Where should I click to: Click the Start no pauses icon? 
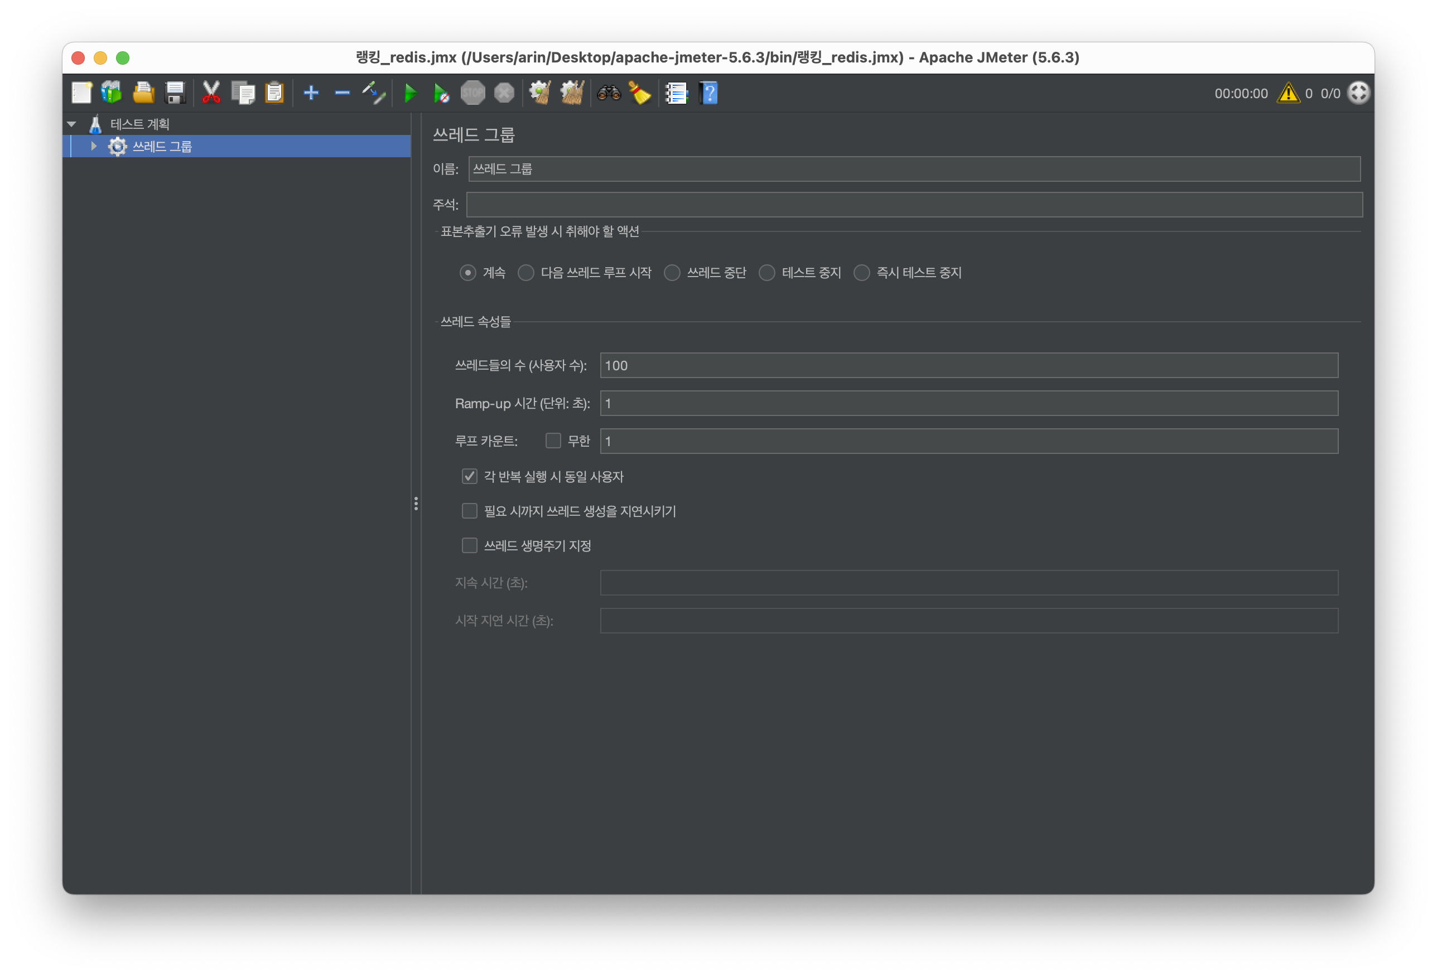tap(441, 93)
